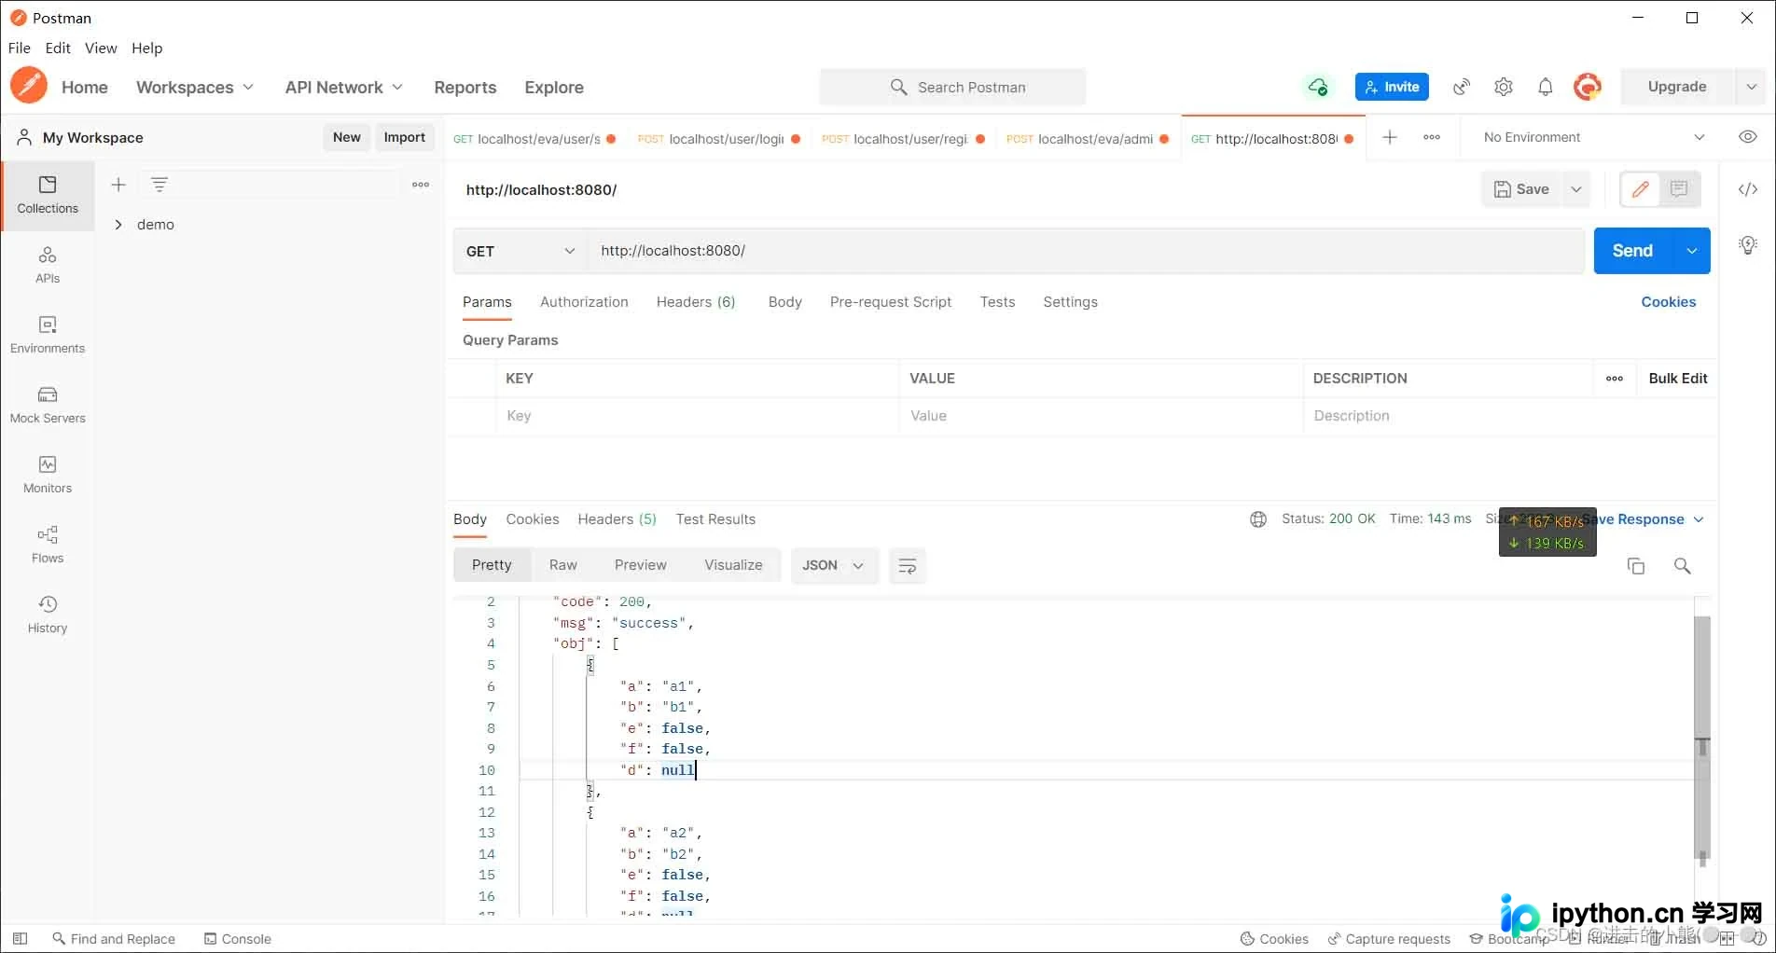Screen dimensions: 1776x953
Task: Open the JSON response format dropdown
Action: click(x=834, y=566)
